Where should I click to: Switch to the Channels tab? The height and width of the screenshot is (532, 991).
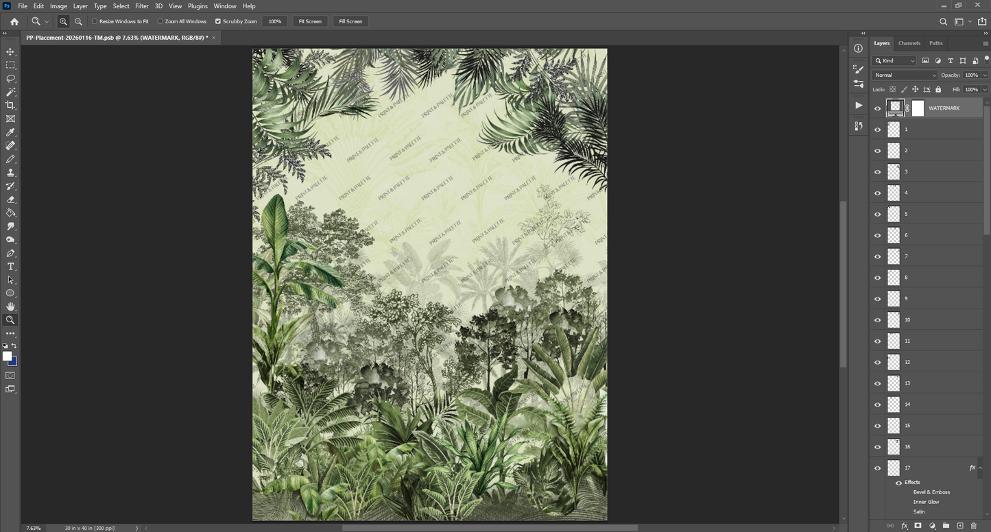pyautogui.click(x=909, y=43)
